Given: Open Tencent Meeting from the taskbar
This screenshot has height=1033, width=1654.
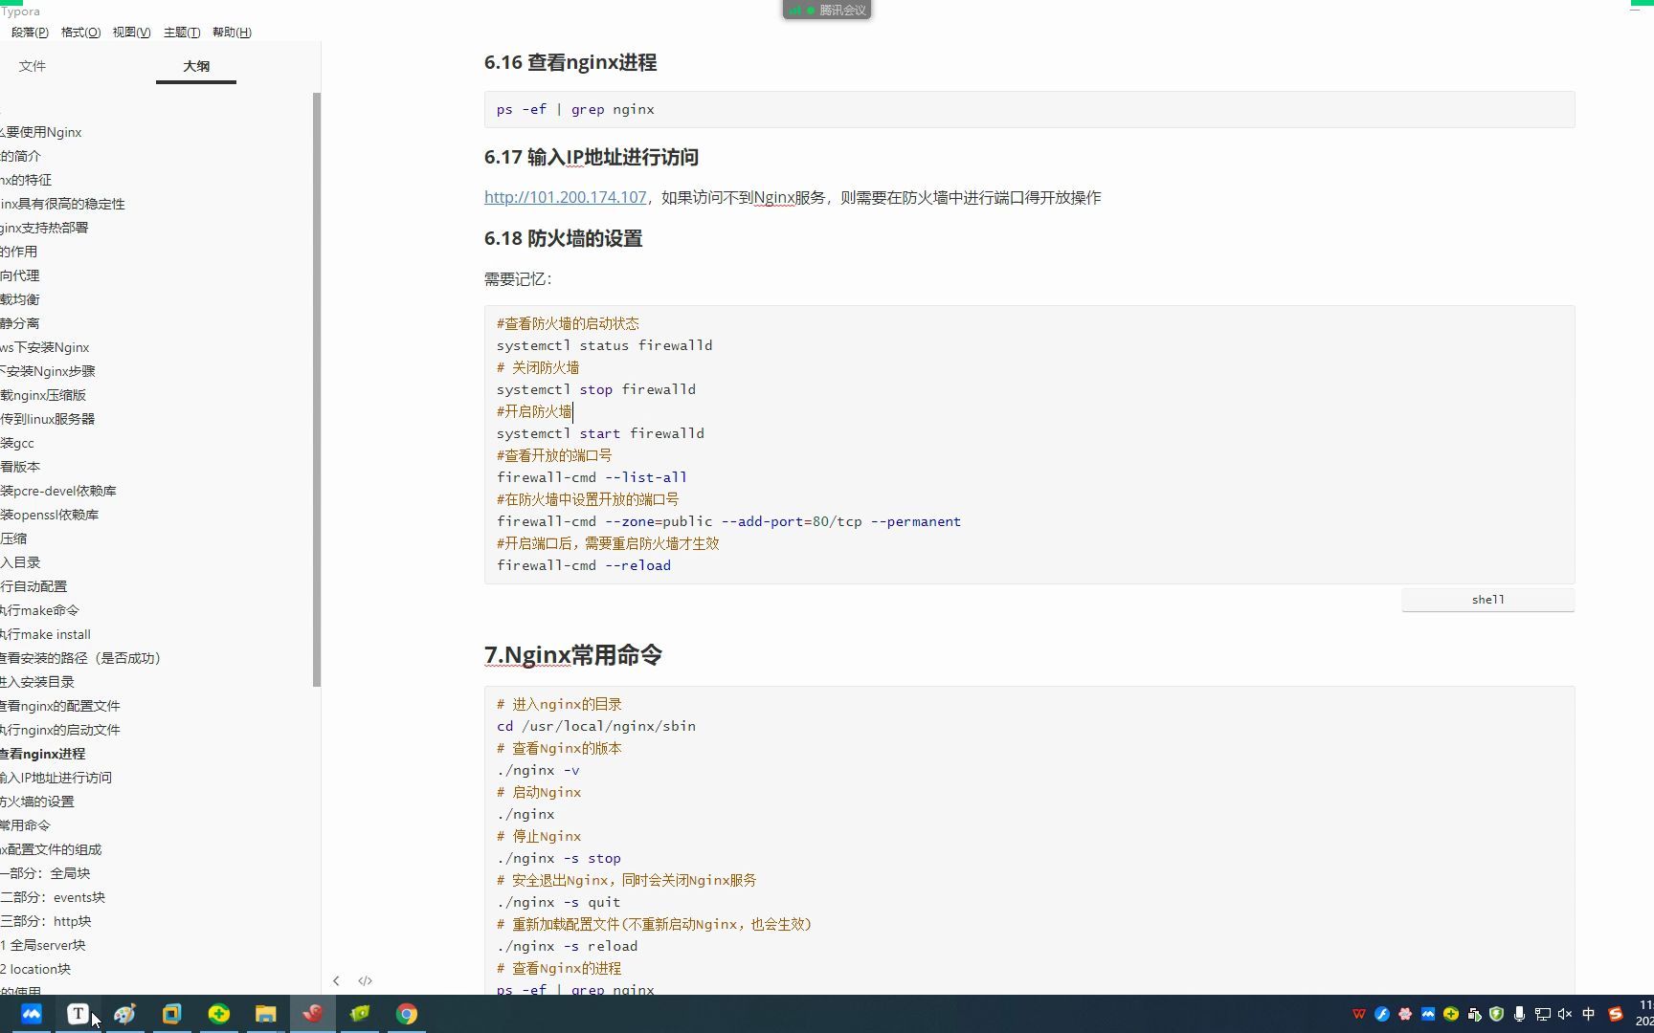Looking at the screenshot, I should coord(32,1014).
